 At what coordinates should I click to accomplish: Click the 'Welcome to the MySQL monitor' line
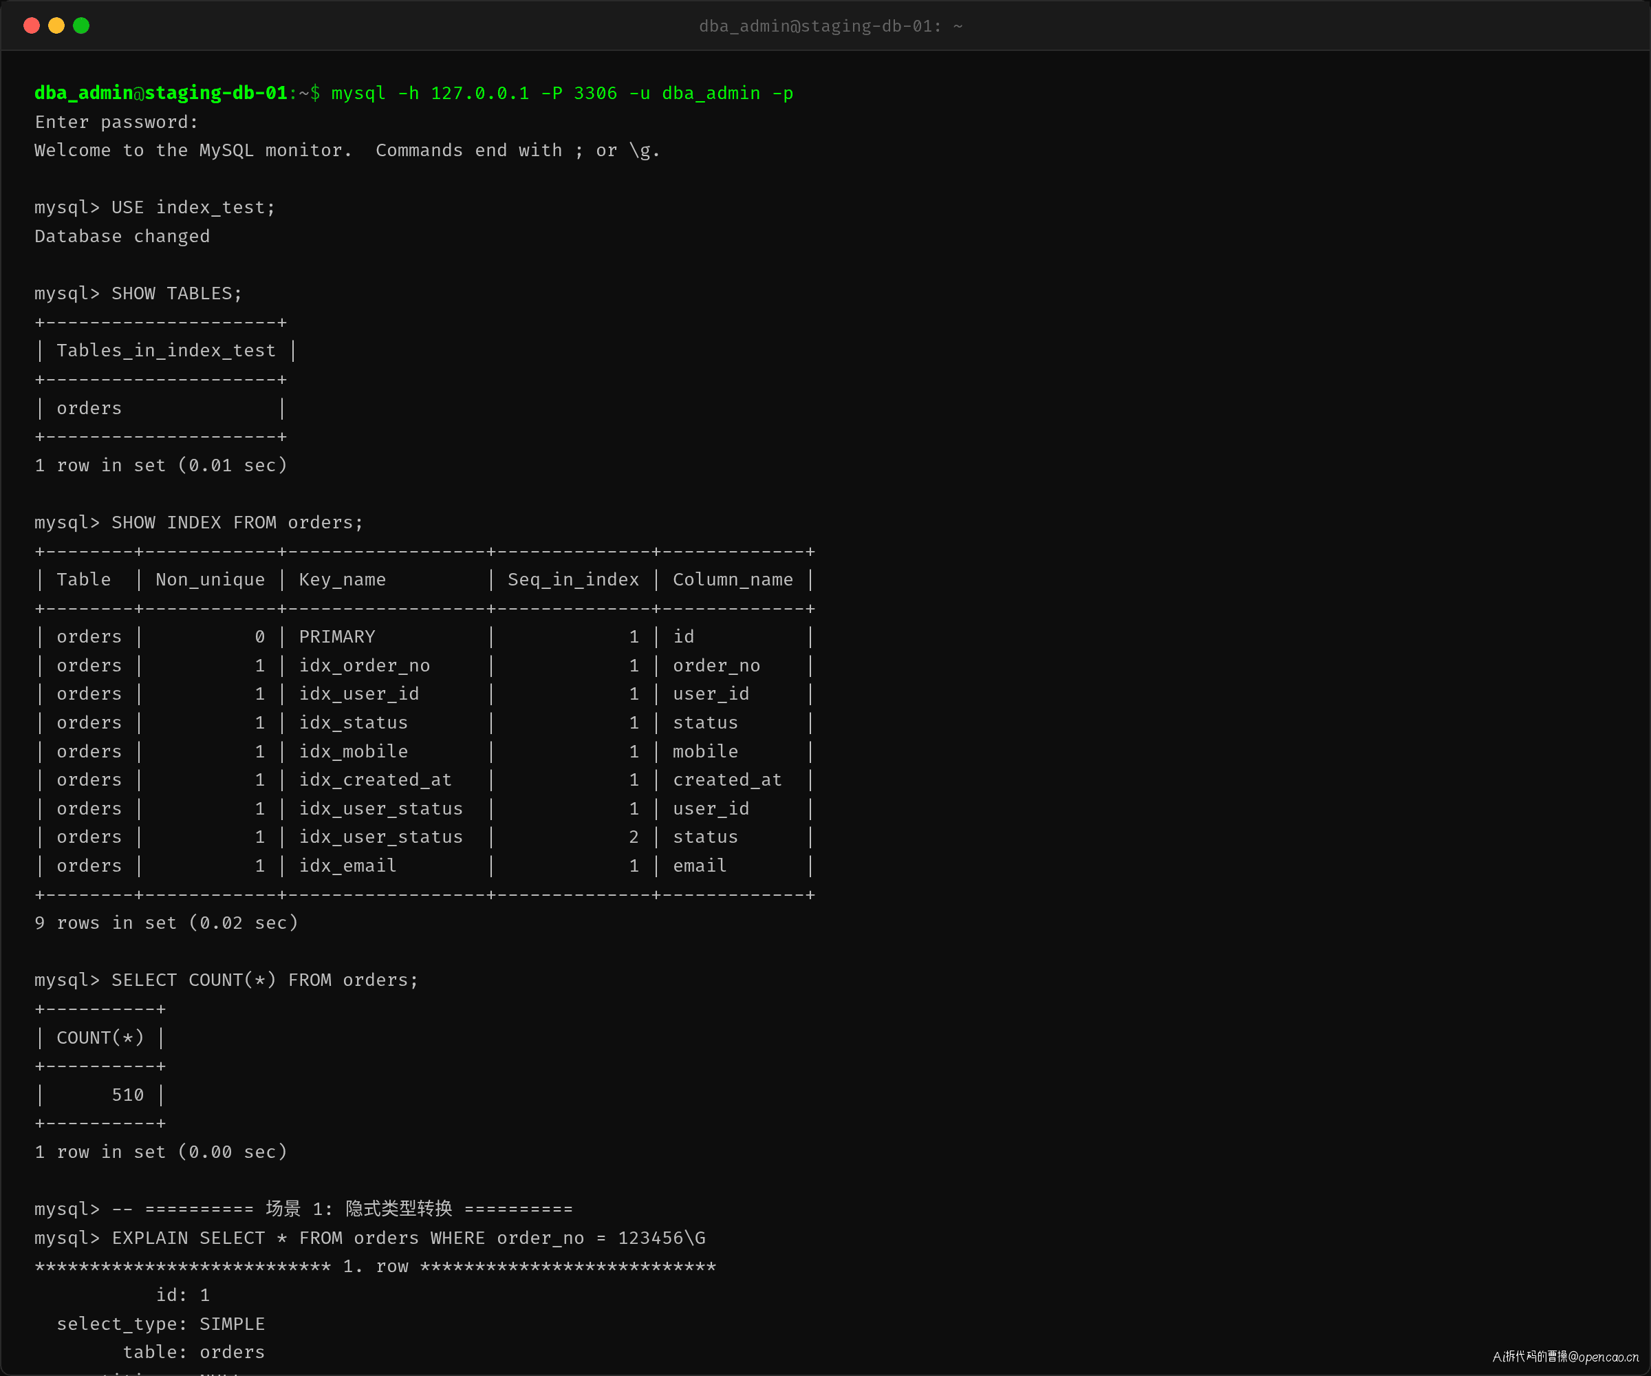pyautogui.click(x=347, y=150)
